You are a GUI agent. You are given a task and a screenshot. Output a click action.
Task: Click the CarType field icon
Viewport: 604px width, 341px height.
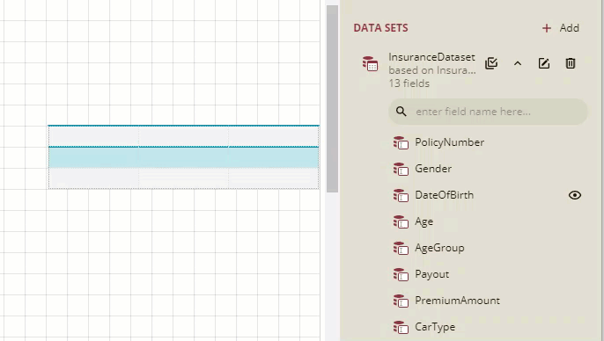click(401, 328)
